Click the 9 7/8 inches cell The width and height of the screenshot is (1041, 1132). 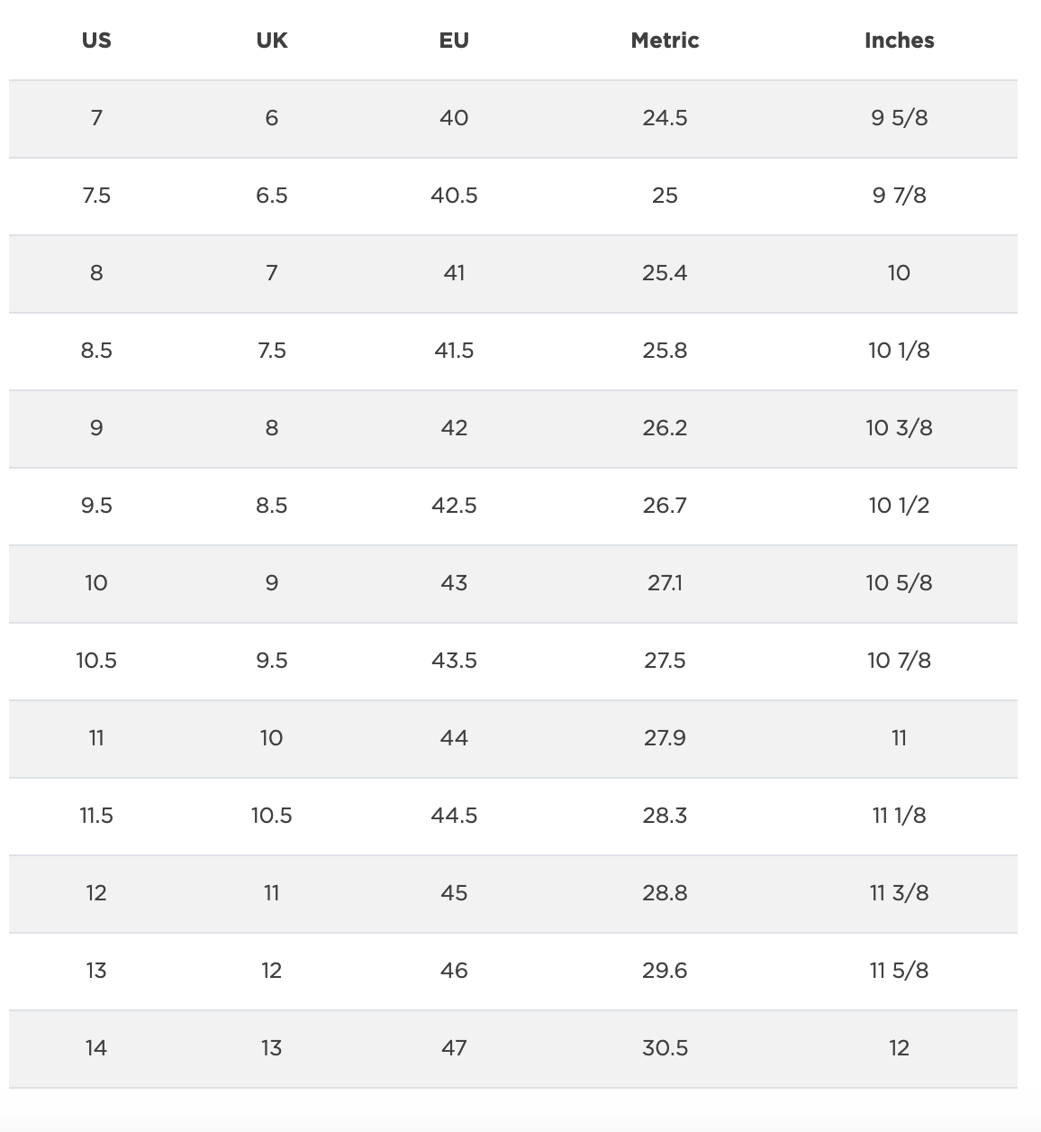point(899,196)
